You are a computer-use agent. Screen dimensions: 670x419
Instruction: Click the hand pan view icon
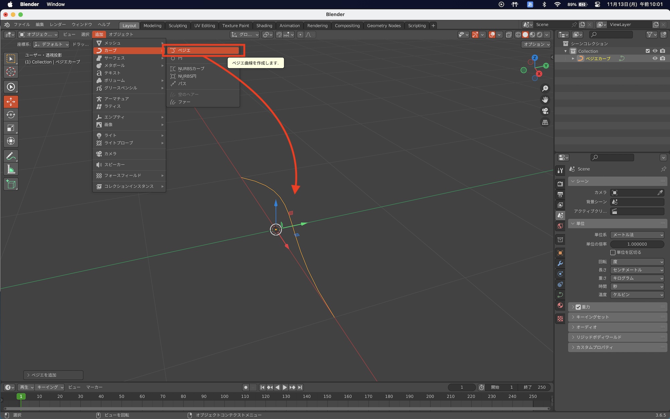[x=545, y=100]
